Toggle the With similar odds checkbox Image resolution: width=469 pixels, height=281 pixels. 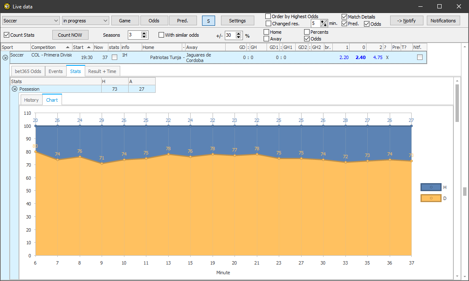pyautogui.click(x=161, y=35)
